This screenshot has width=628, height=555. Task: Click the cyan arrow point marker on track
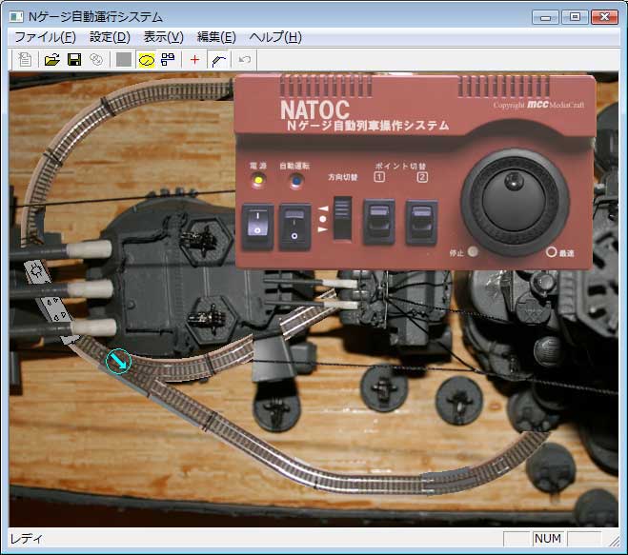pos(118,362)
